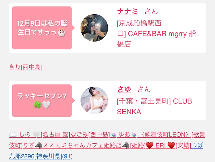Open the なごみ[西中島] link
215x162 pixels.
point(90,135)
